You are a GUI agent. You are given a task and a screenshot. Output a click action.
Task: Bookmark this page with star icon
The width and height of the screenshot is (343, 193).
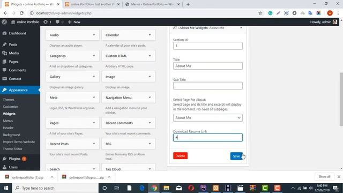[260, 13]
